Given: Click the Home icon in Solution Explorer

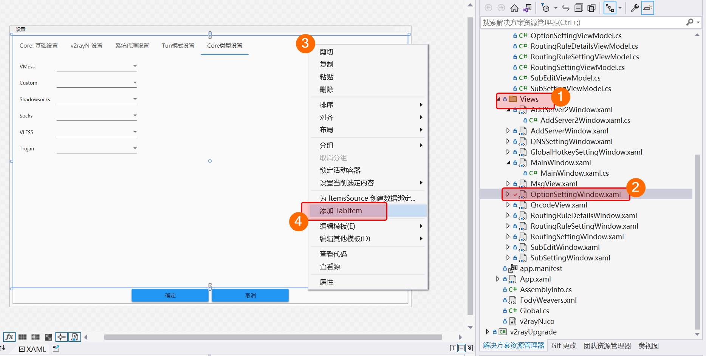Looking at the screenshot, I should [x=514, y=8].
